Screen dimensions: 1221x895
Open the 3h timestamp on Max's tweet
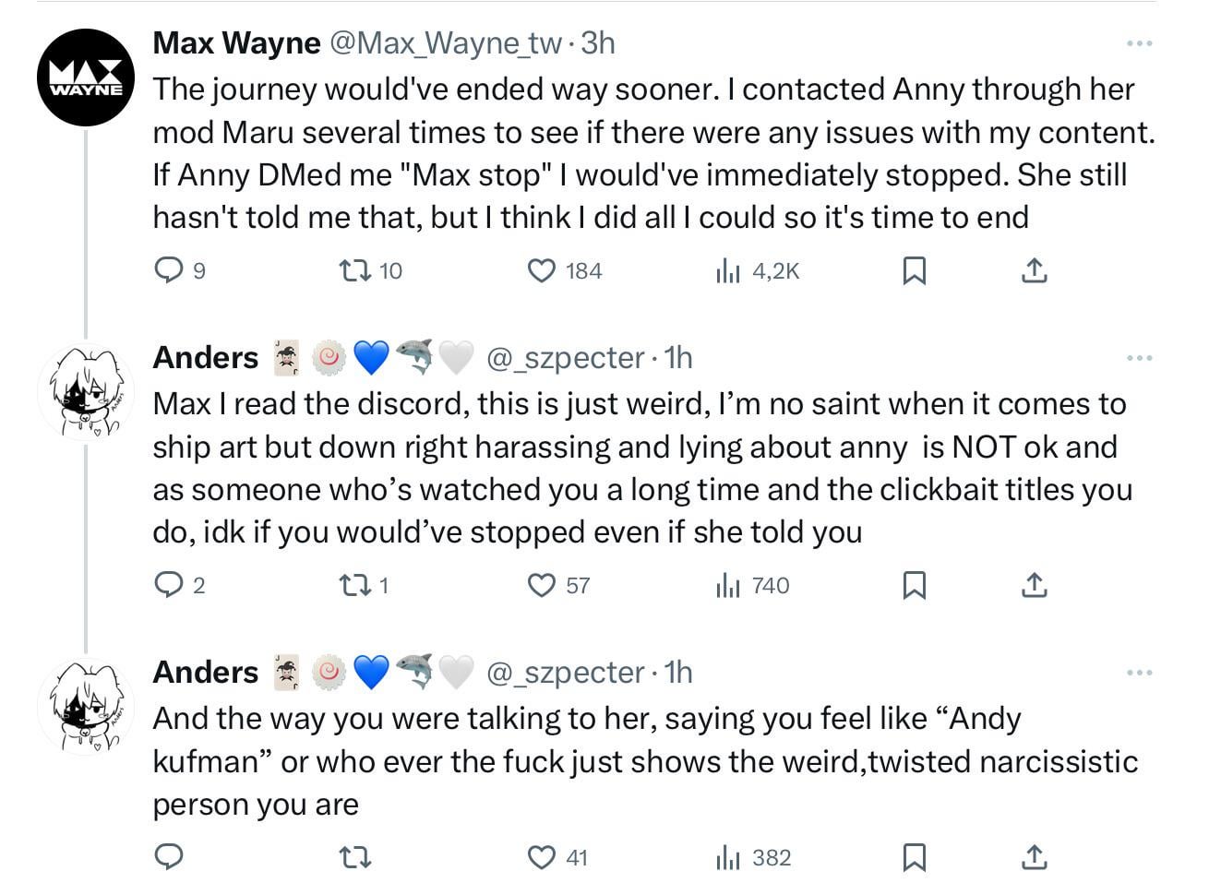click(x=598, y=43)
